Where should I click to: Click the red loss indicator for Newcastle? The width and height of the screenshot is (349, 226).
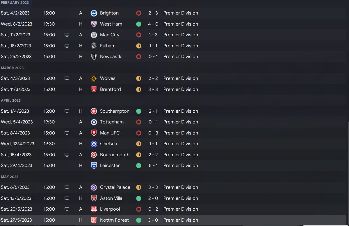pos(139,57)
